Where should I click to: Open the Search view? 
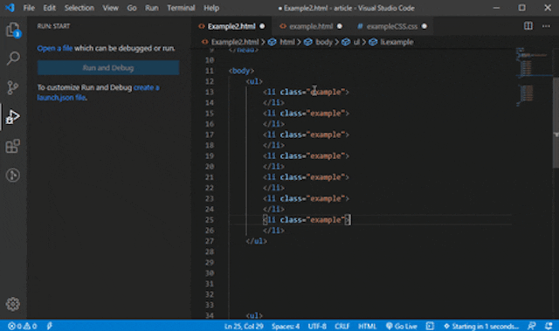point(13,59)
